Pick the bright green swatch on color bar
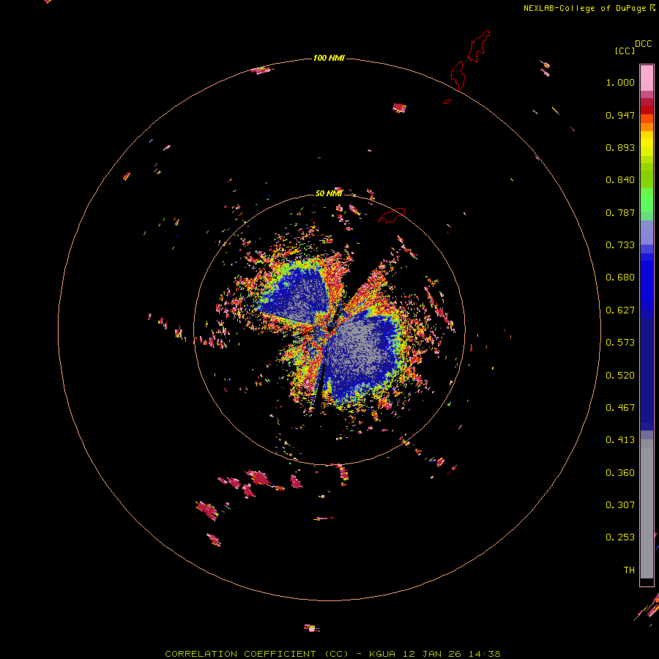659x659 pixels. coord(647,200)
